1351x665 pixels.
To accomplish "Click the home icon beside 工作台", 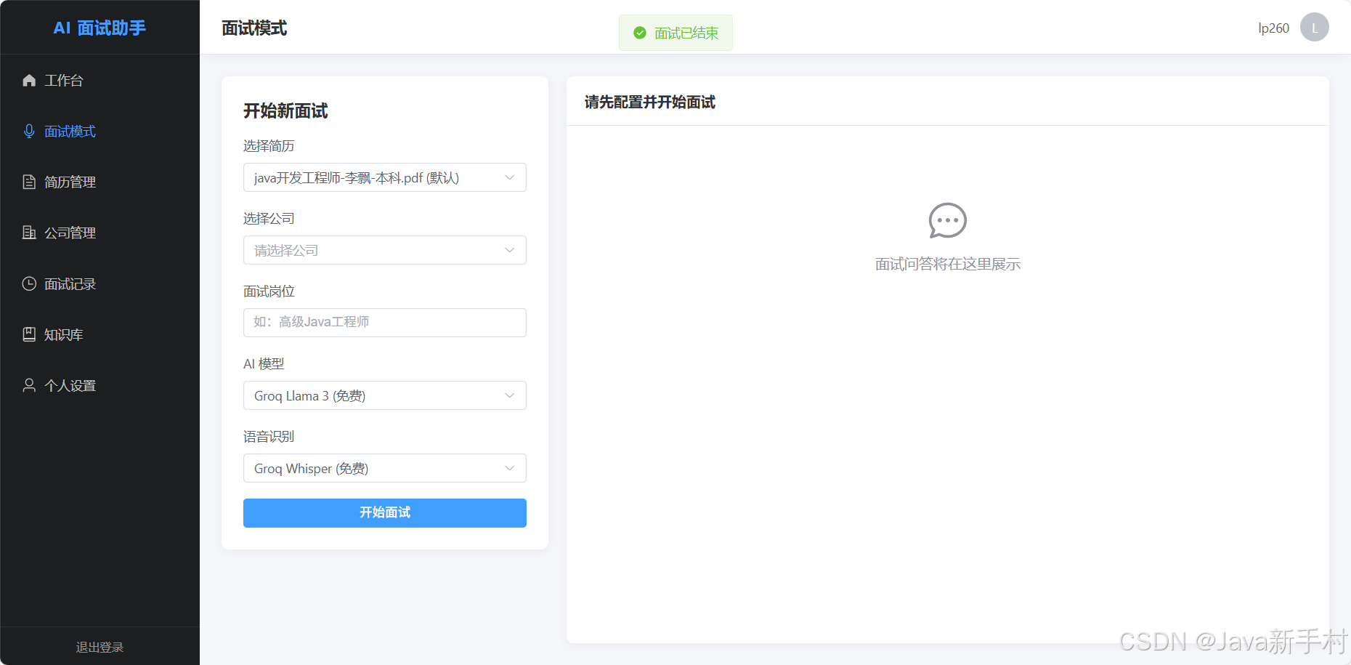I will tap(29, 80).
